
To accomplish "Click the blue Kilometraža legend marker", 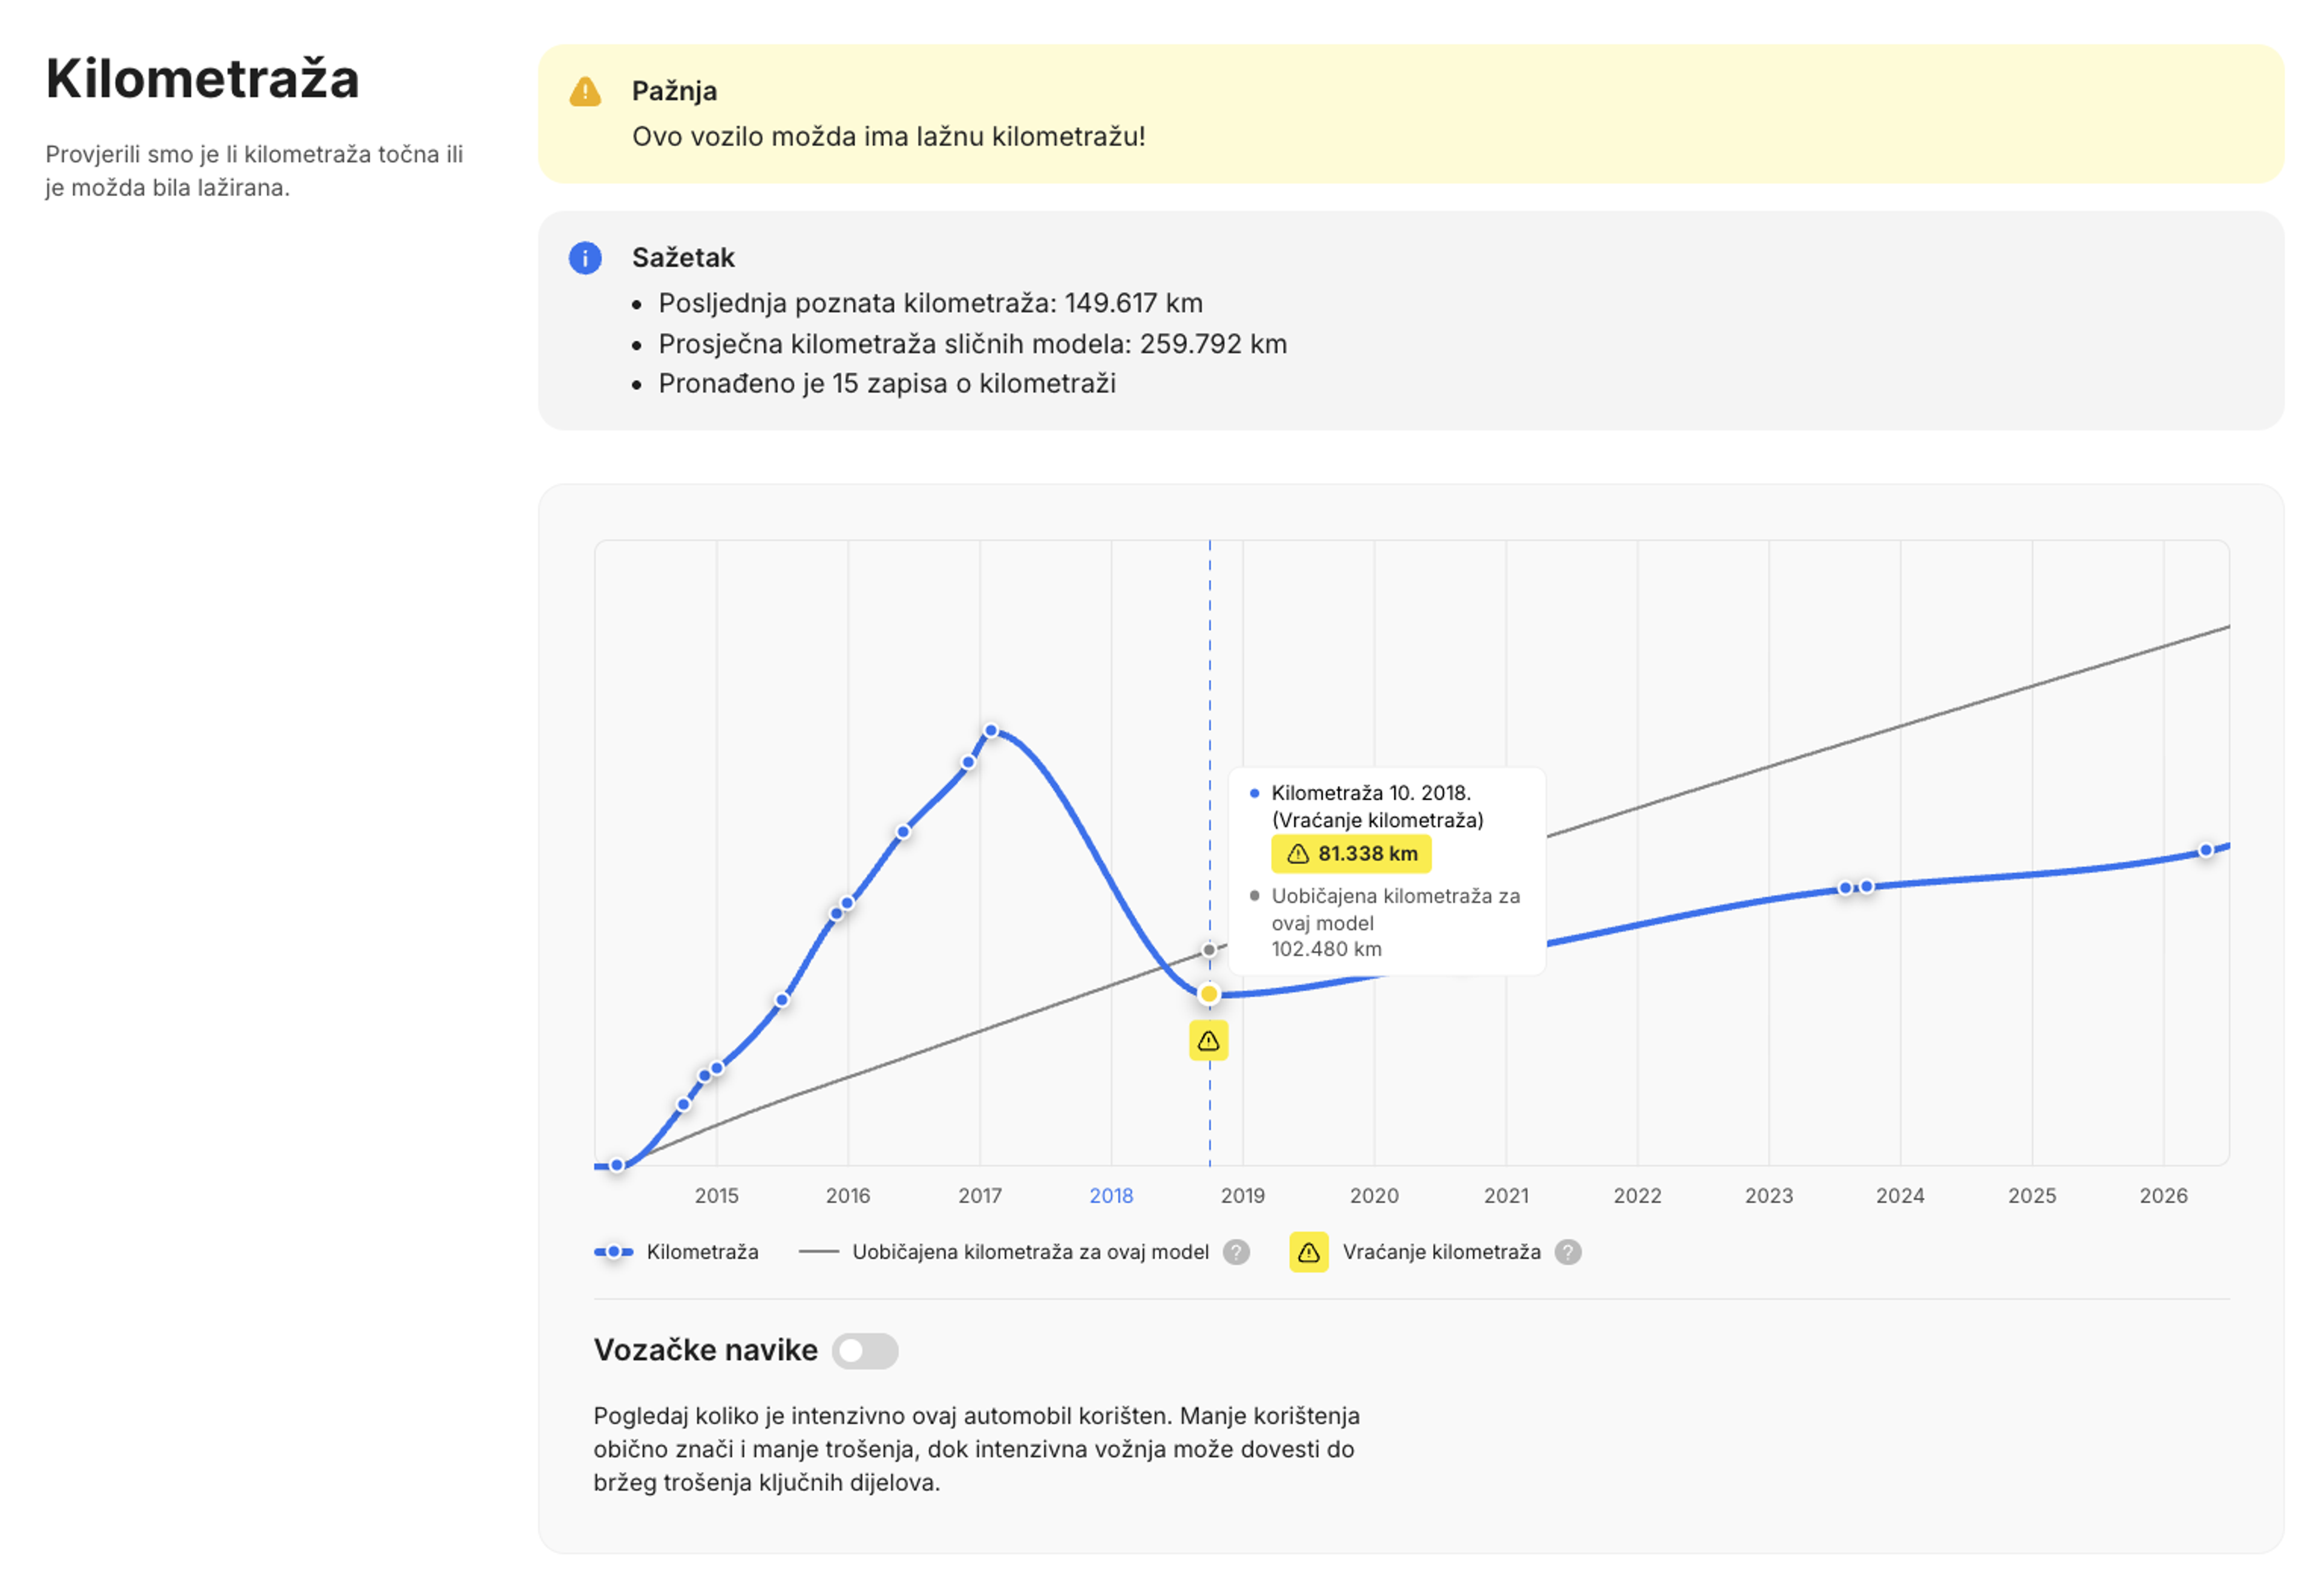I will [x=614, y=1252].
